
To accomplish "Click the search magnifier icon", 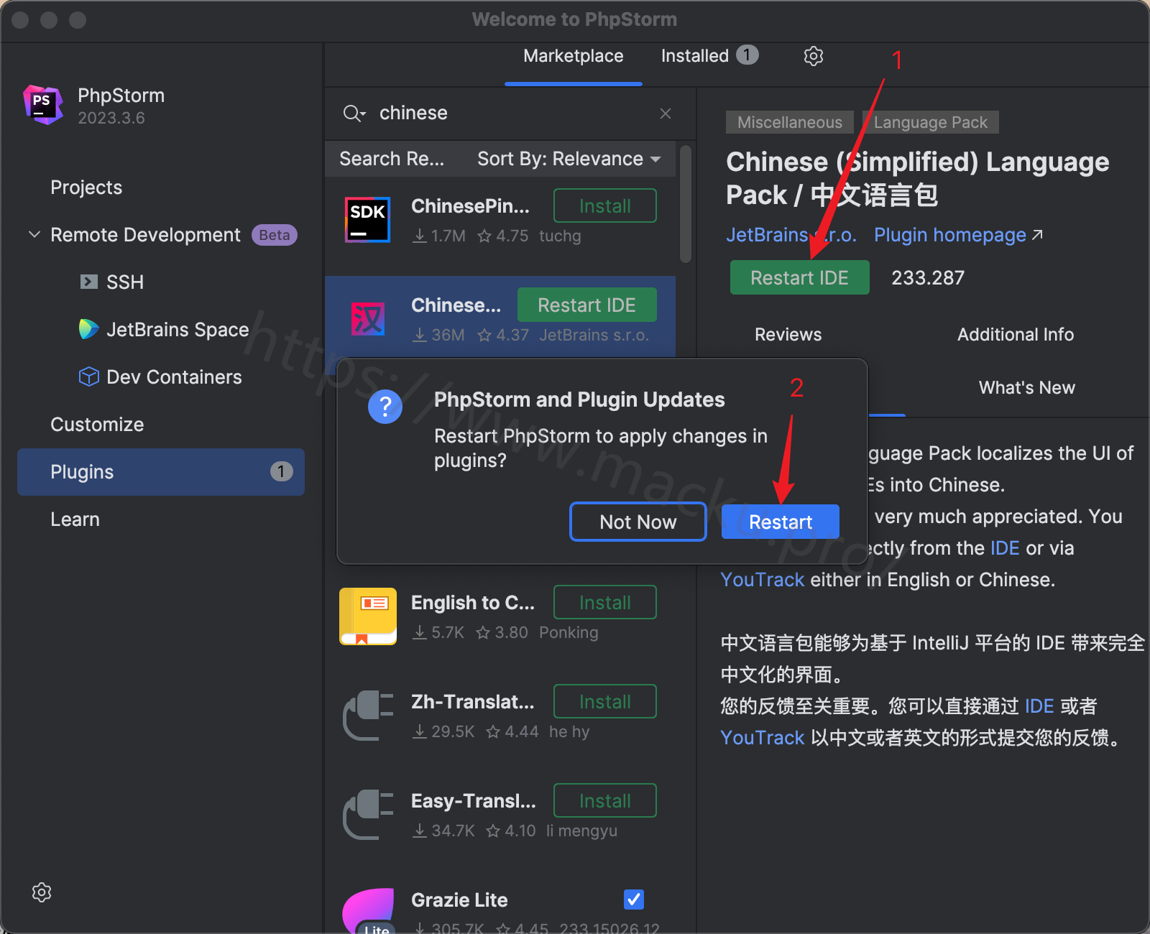I will pos(351,114).
